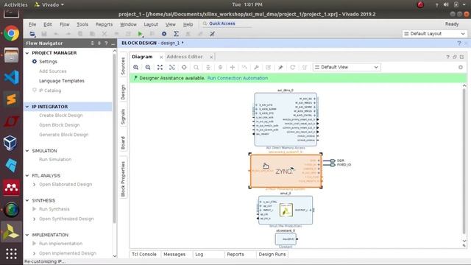471x265 pixels.
Task: Open the Reports menu
Action: tap(104, 24)
